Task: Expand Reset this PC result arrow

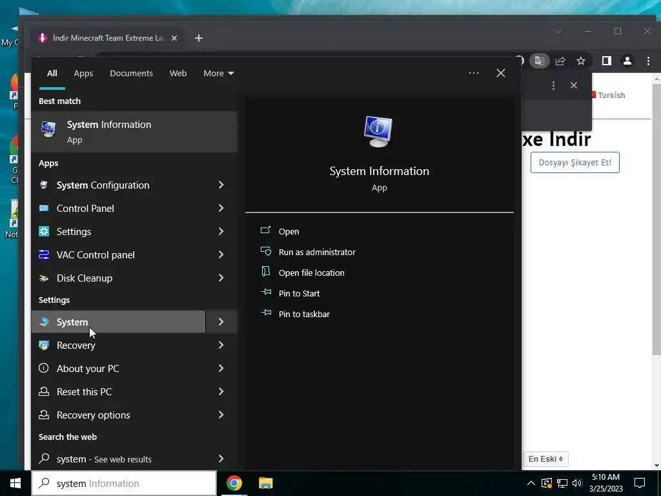Action: 221,391
